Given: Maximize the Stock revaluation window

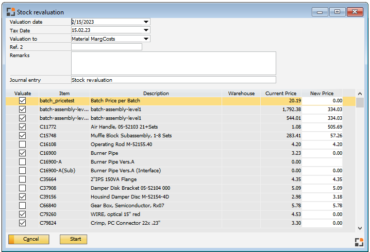Looking at the screenshot, I should pos(337,12).
